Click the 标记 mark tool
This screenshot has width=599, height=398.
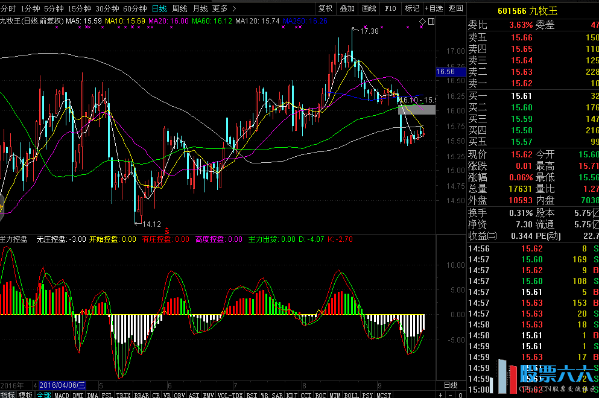coord(412,8)
